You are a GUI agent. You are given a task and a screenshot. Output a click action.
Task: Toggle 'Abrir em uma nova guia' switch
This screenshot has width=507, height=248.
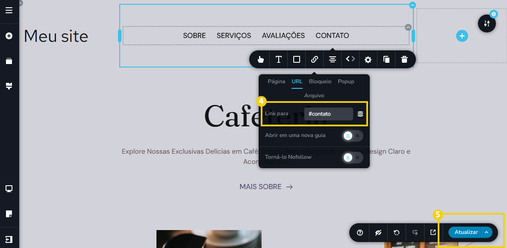coord(348,136)
